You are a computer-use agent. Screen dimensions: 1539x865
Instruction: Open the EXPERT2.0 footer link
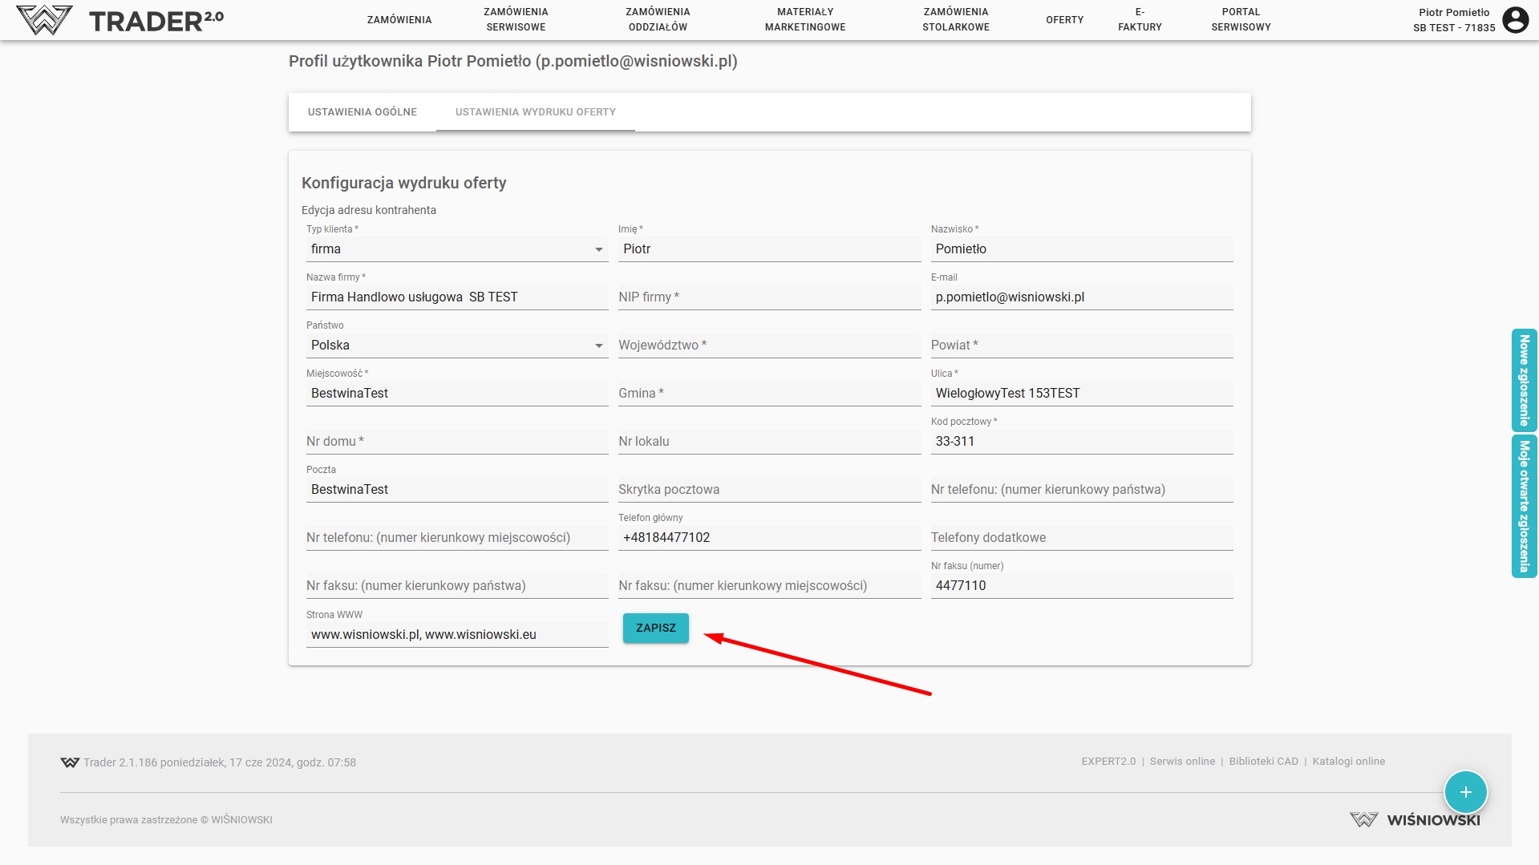click(1108, 762)
